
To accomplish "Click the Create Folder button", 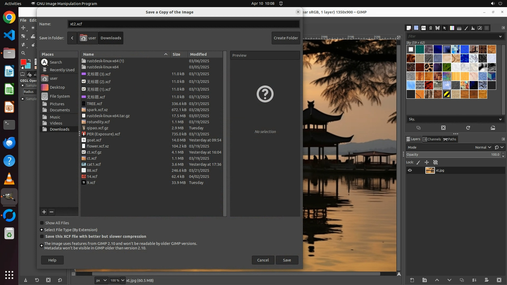I will 286,38.
